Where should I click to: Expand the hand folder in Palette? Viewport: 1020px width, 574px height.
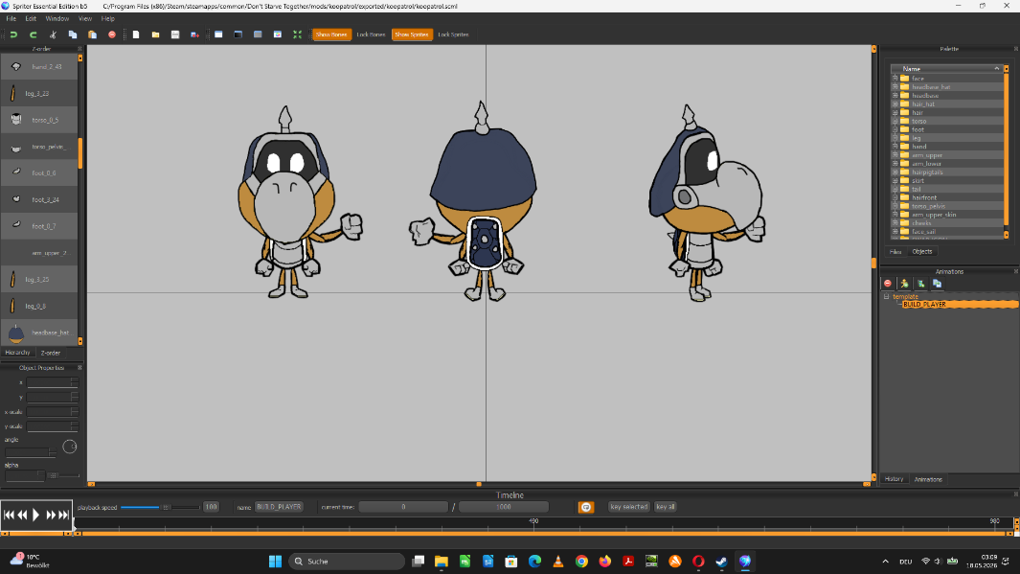click(x=895, y=147)
